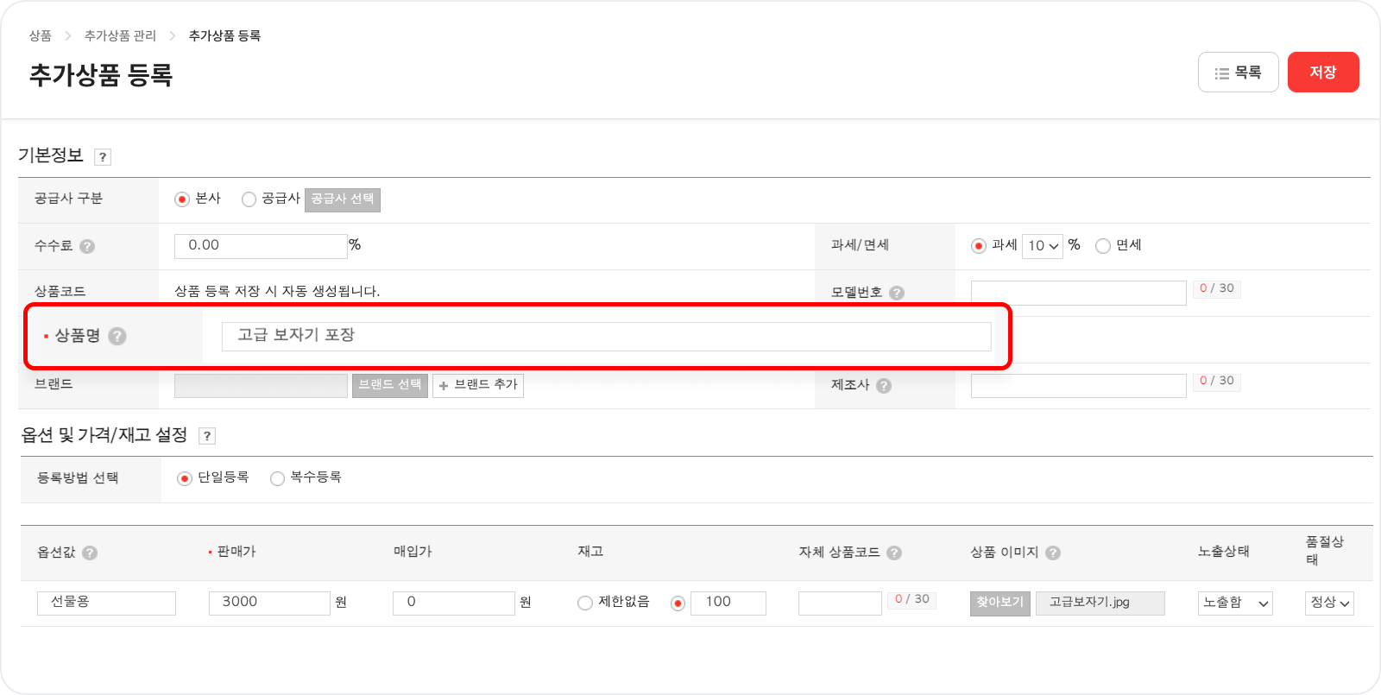
Task: Click the 브랜드 선택 button
Action: click(x=390, y=385)
